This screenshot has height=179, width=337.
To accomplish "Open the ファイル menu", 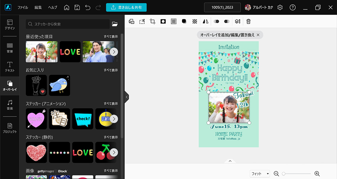I will (23, 7).
